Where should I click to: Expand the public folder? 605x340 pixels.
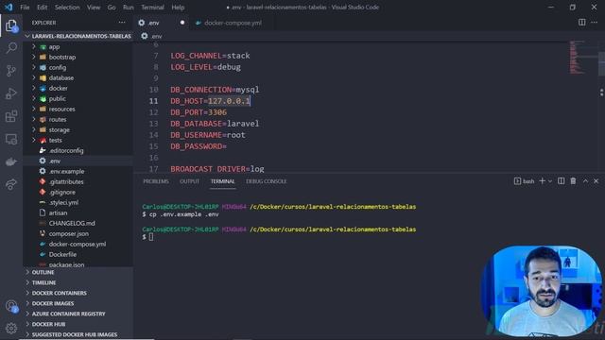click(x=78, y=98)
